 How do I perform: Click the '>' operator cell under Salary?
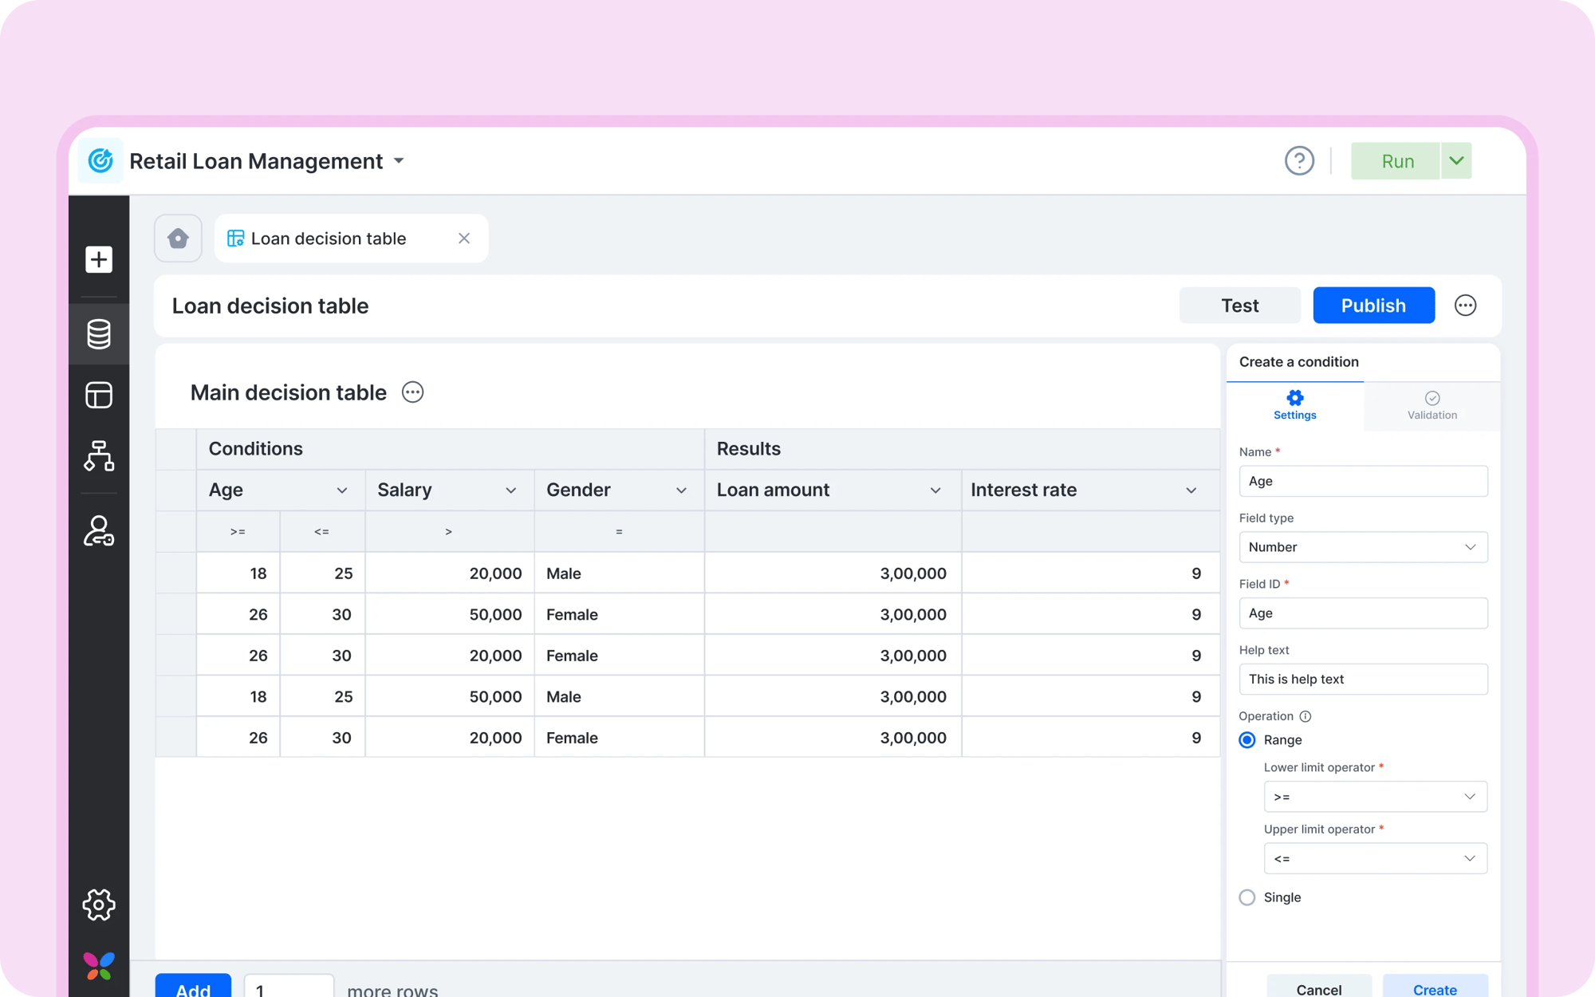coord(449,531)
